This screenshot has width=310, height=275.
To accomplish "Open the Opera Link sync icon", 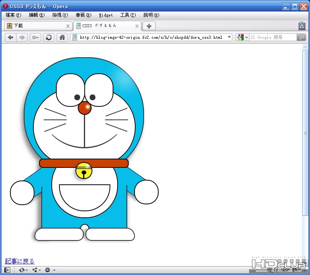I will click(x=22, y=270).
